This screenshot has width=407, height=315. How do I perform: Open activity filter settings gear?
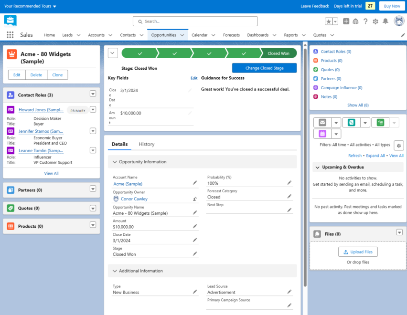[398, 145]
